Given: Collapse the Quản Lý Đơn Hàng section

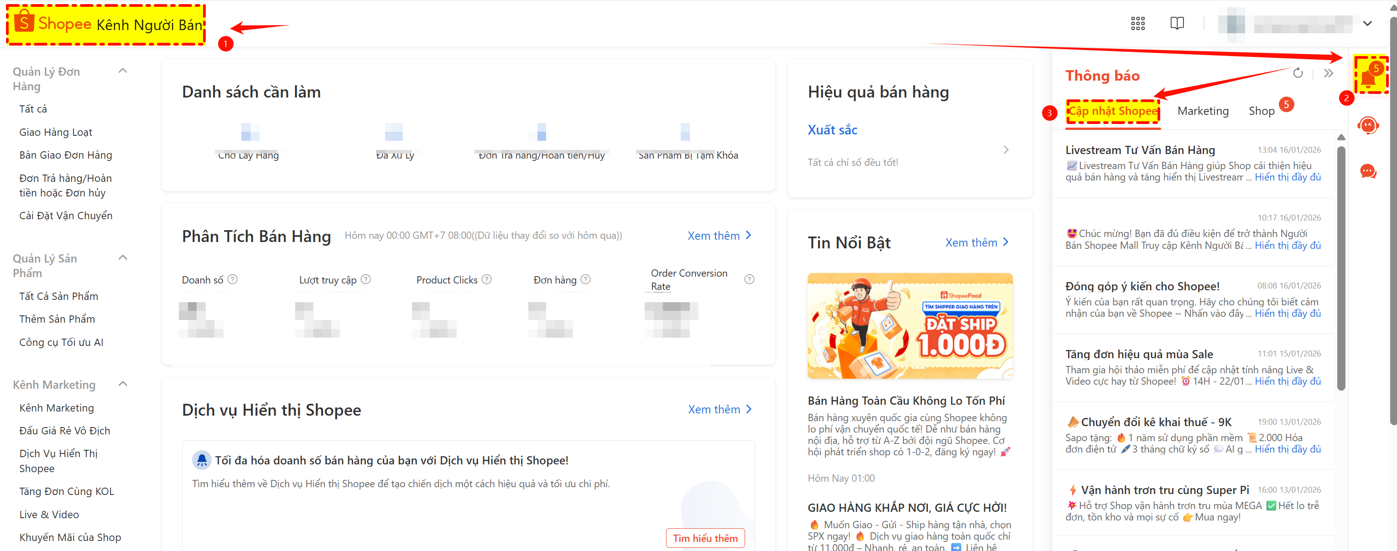Looking at the screenshot, I should (123, 71).
